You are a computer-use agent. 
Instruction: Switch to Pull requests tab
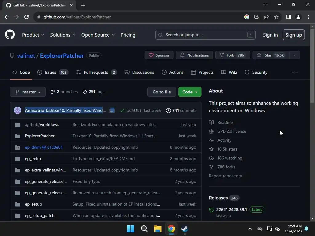click(x=96, y=72)
